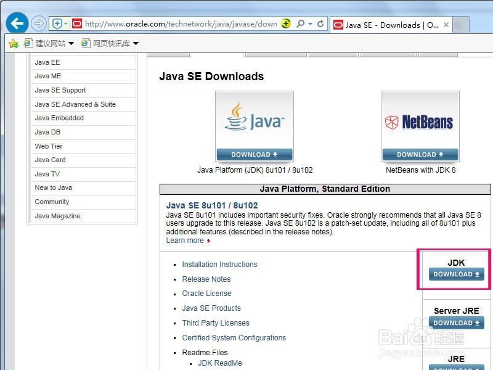Open dropdown arrow beside shield icon
This screenshot has width=493, height=370.
pyautogui.click(x=66, y=24)
